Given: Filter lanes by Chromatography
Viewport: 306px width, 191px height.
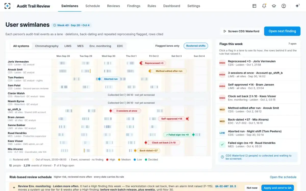Looking at the screenshot, I should [47, 46].
